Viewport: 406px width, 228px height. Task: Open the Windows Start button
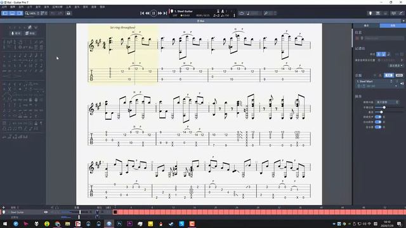point(5,224)
